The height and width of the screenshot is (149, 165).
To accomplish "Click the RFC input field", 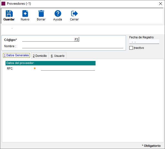I will click(68, 68).
